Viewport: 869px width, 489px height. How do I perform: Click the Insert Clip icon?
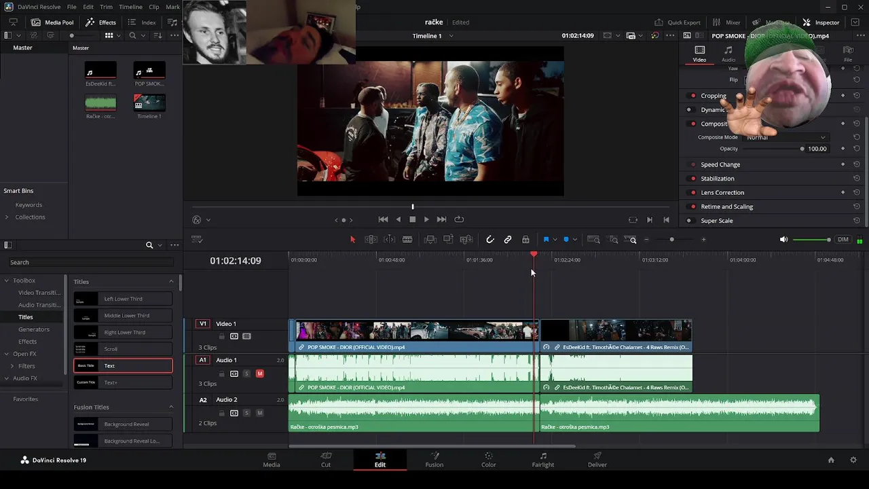coord(430,240)
